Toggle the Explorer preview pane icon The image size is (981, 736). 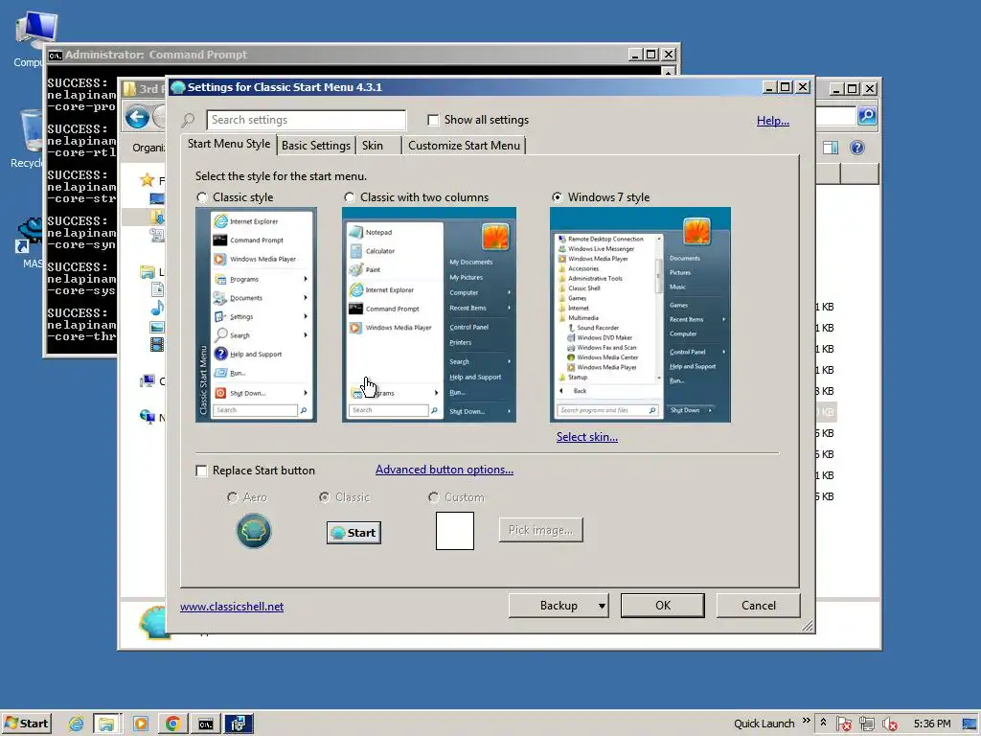tap(831, 148)
